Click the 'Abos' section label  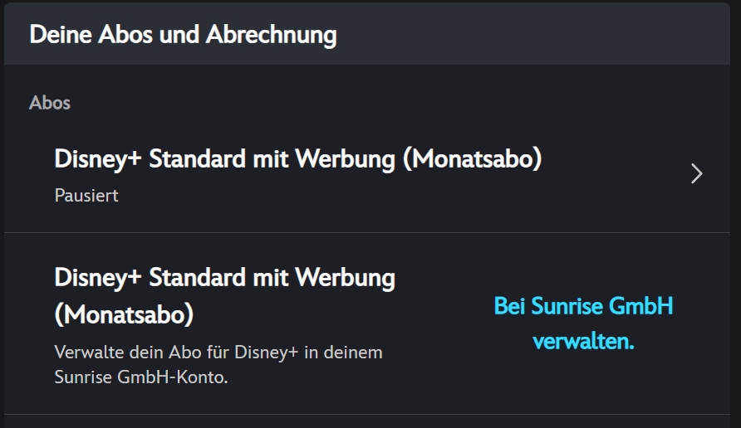pyautogui.click(x=50, y=103)
